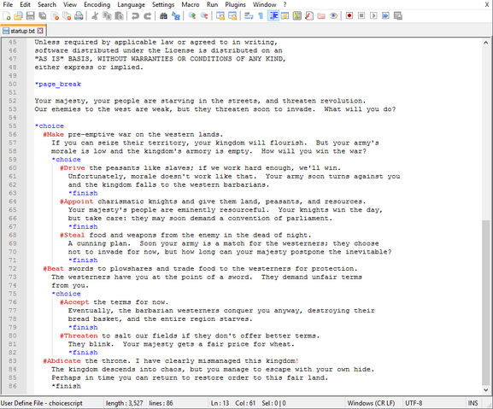Open the user defined language dialog
Screen dimensions: 493x409
pyautogui.click(x=285, y=15)
